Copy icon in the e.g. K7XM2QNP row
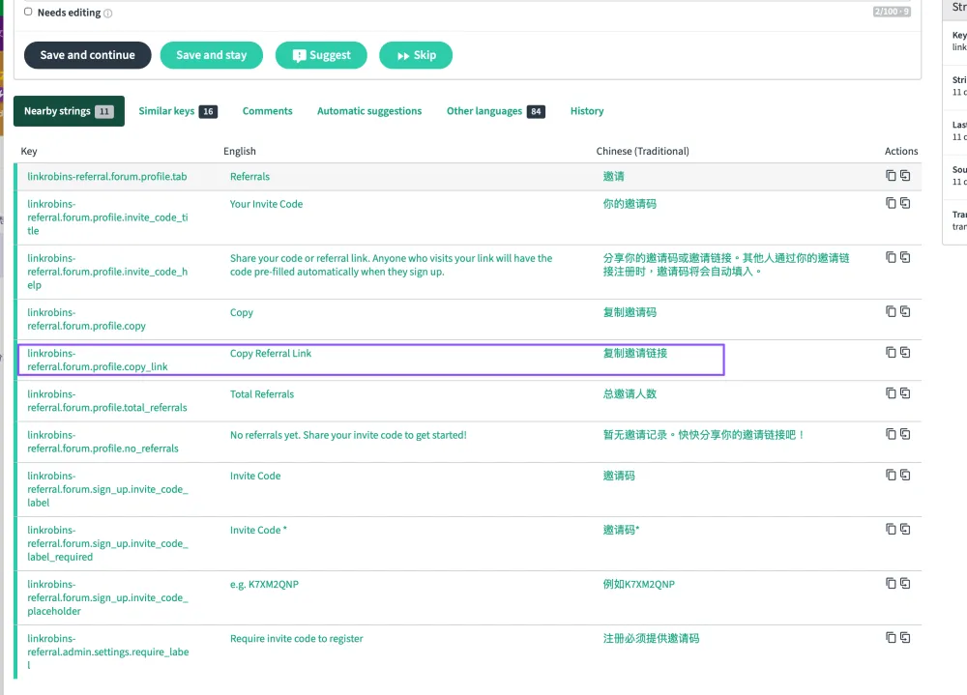Viewport: 967px width, 695px height. [x=891, y=584]
